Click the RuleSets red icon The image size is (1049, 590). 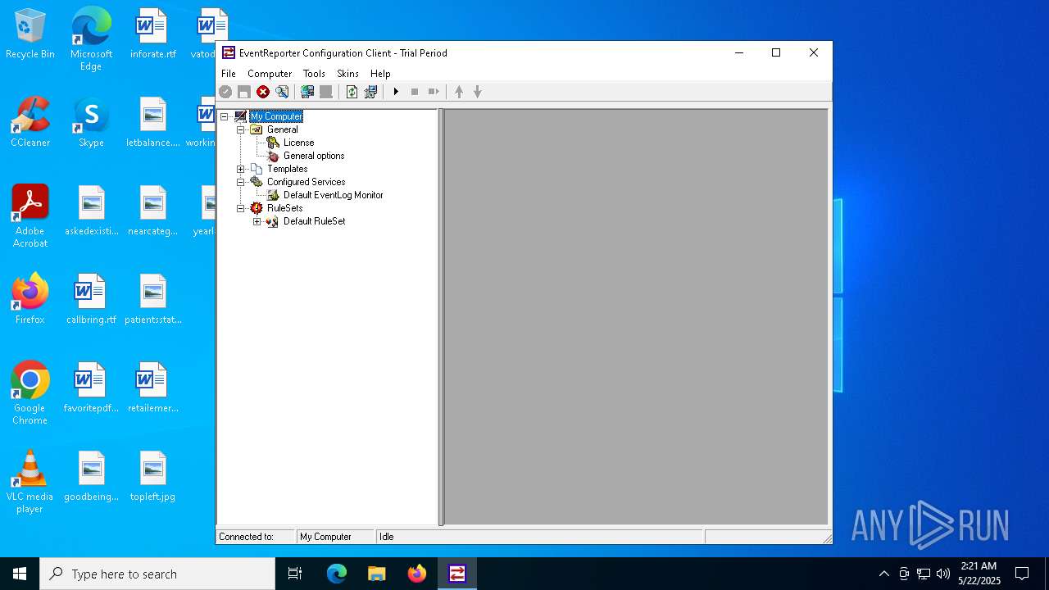click(257, 208)
